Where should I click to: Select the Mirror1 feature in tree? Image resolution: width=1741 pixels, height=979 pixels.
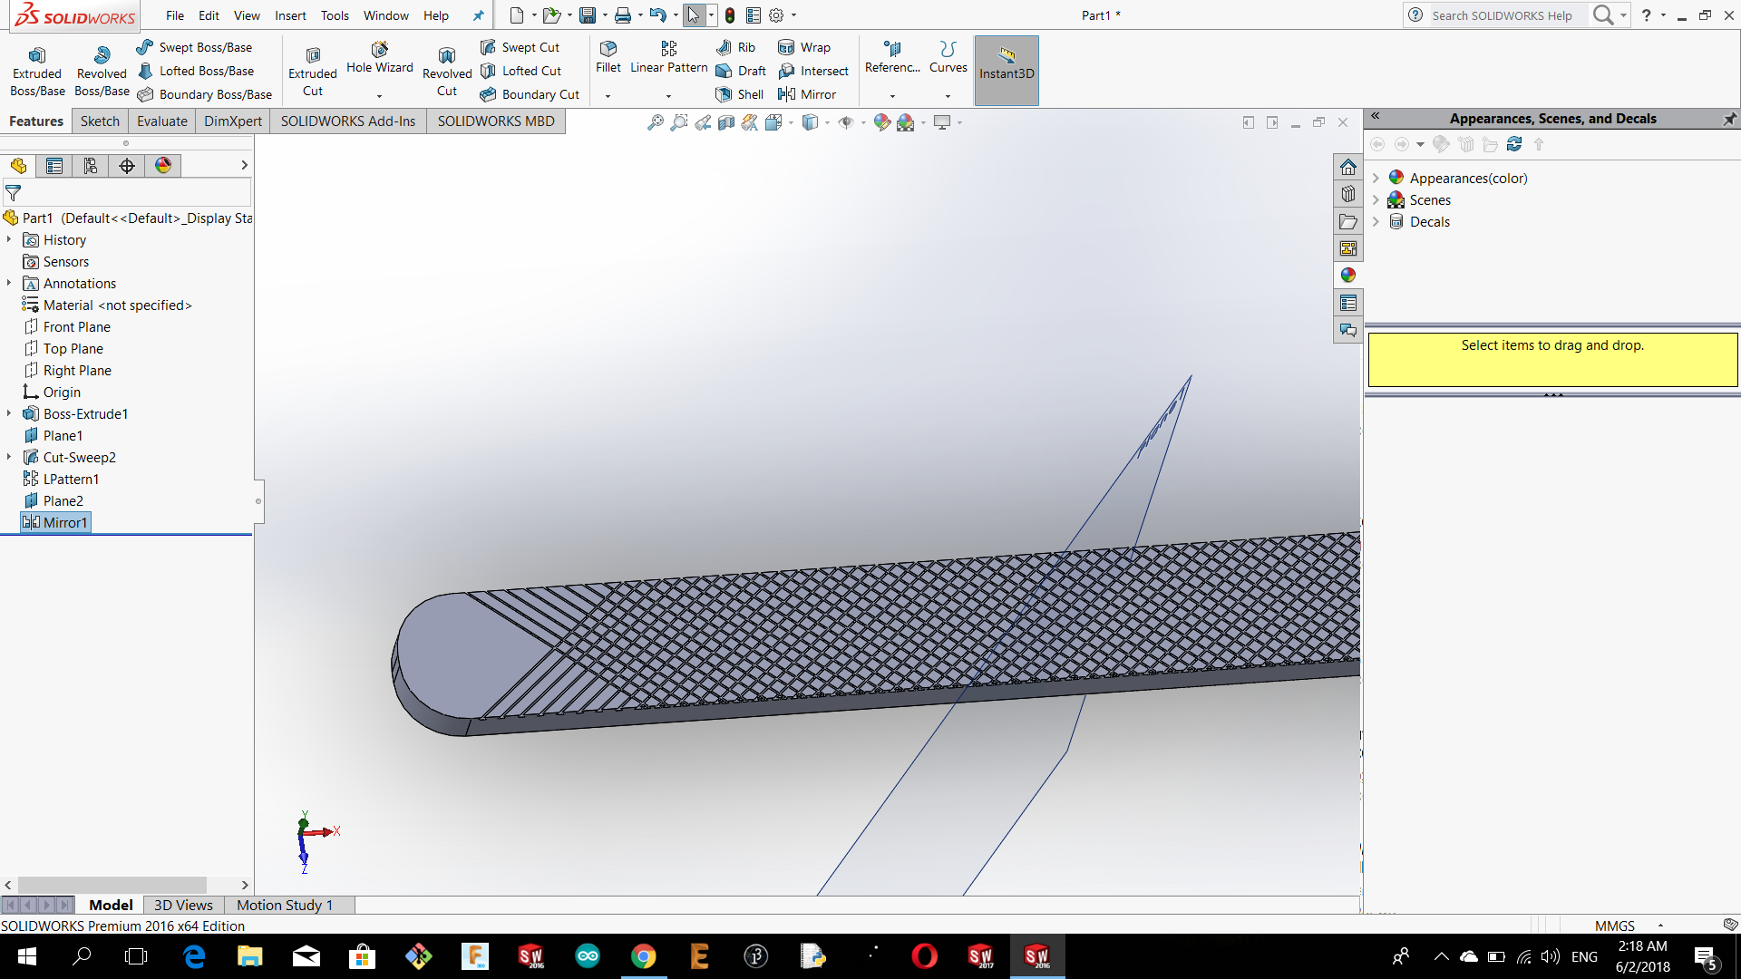[x=55, y=522]
